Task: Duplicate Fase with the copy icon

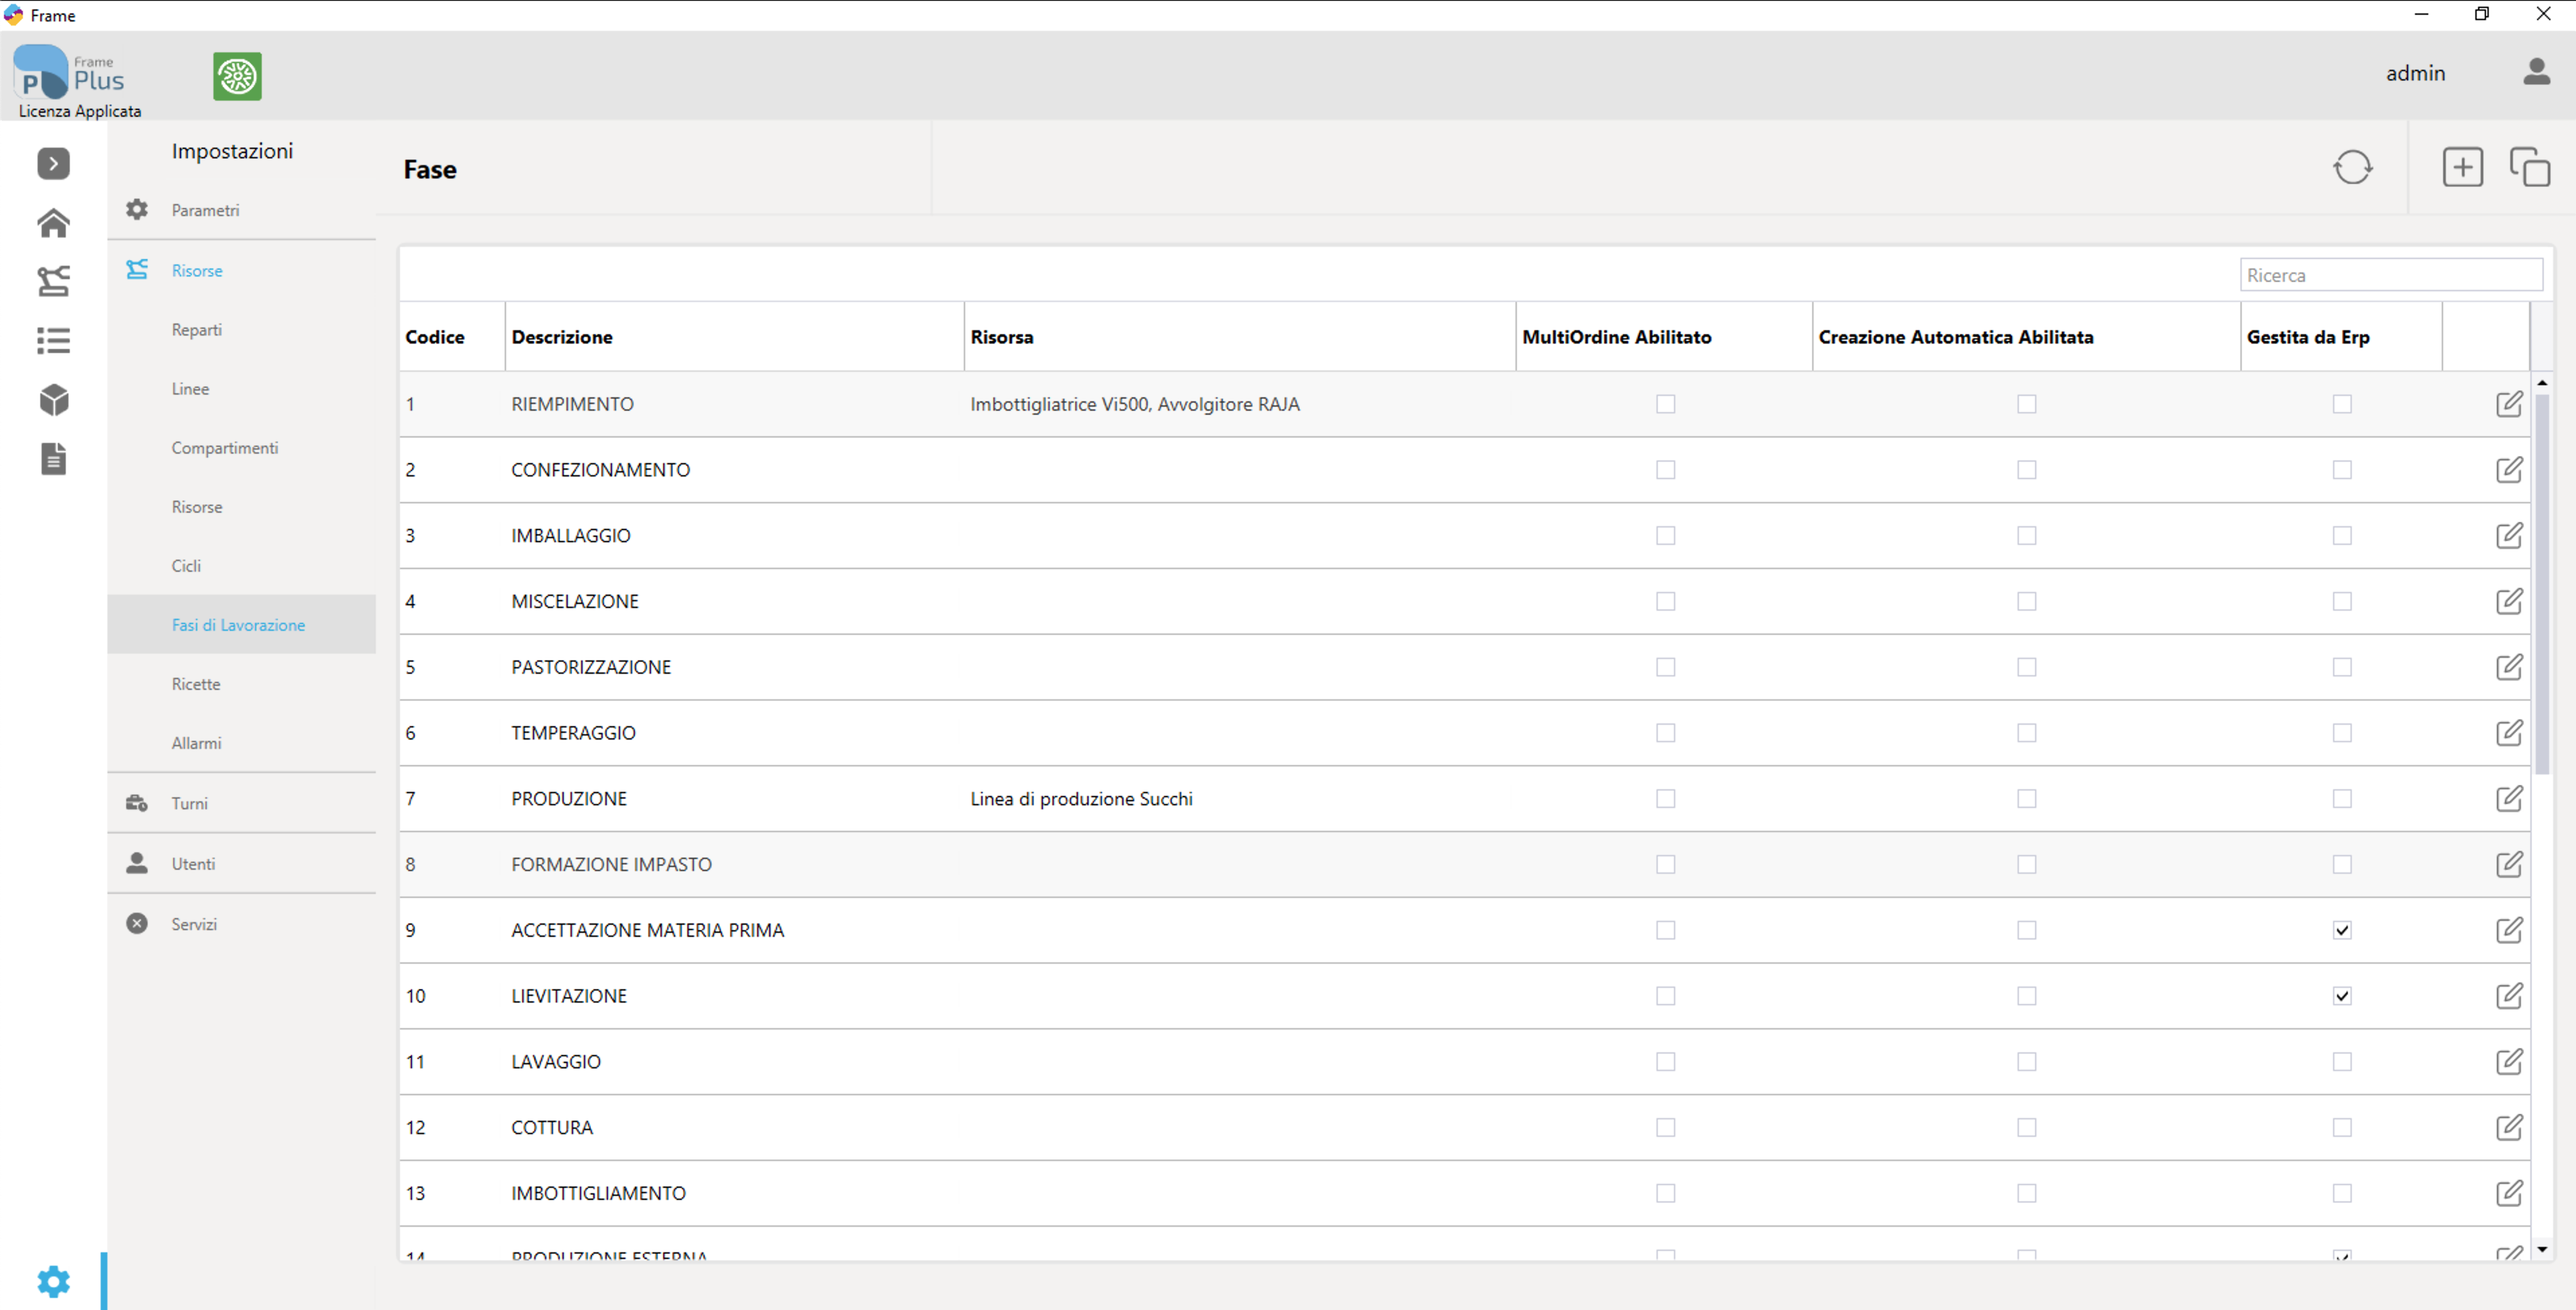Action: click(2530, 167)
